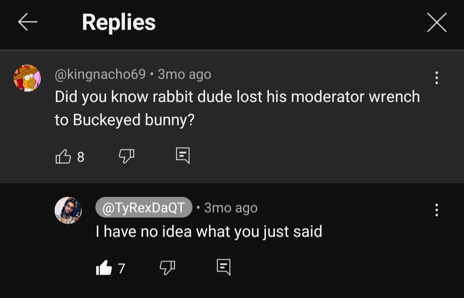Dislike the reply from TyRexDaQT
Viewport: 464px width, 298px height.
coord(168,268)
